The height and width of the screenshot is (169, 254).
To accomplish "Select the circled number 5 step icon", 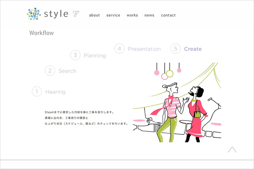I will click(x=176, y=49).
